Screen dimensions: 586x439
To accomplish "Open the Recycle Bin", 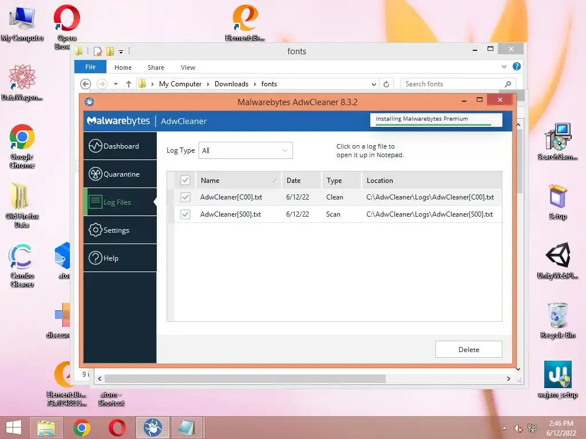I will (x=557, y=321).
